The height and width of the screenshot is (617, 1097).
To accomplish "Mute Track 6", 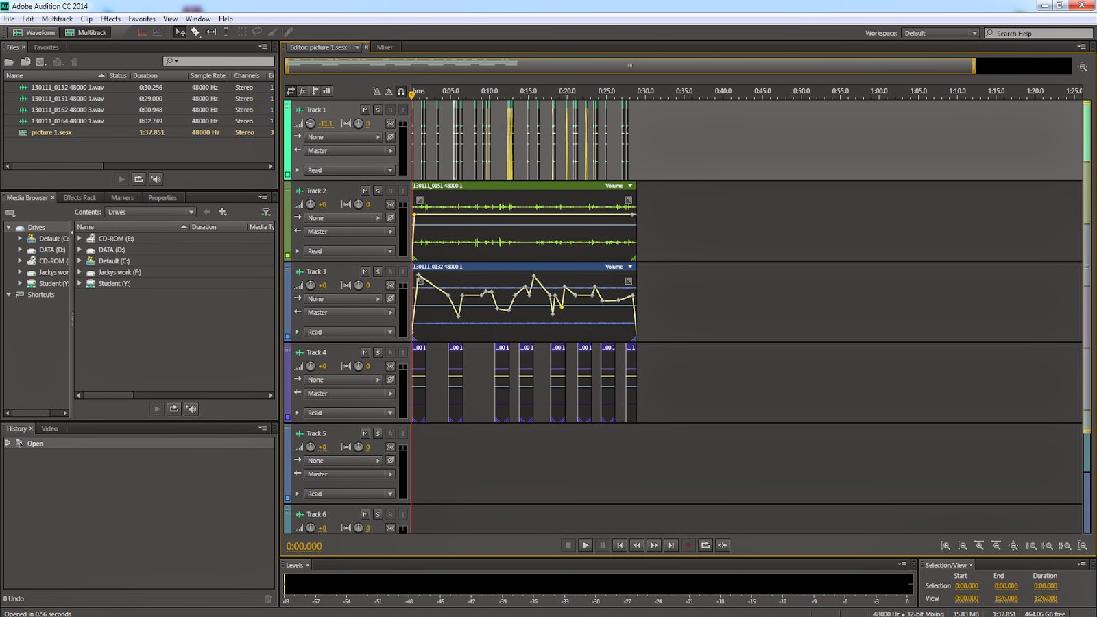I will coord(365,514).
